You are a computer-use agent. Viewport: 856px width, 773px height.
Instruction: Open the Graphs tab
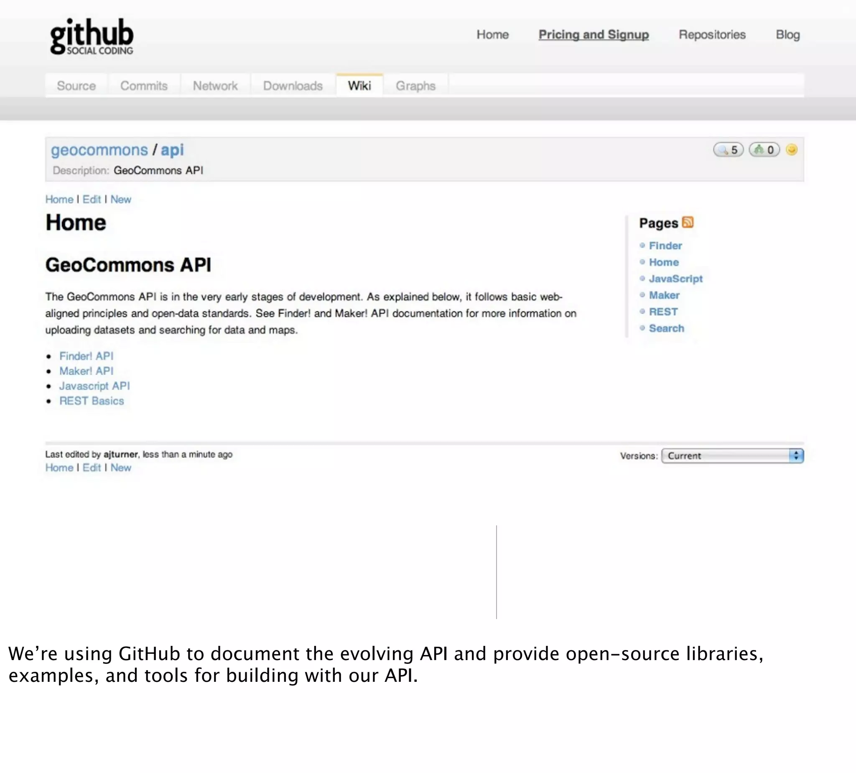tap(415, 86)
